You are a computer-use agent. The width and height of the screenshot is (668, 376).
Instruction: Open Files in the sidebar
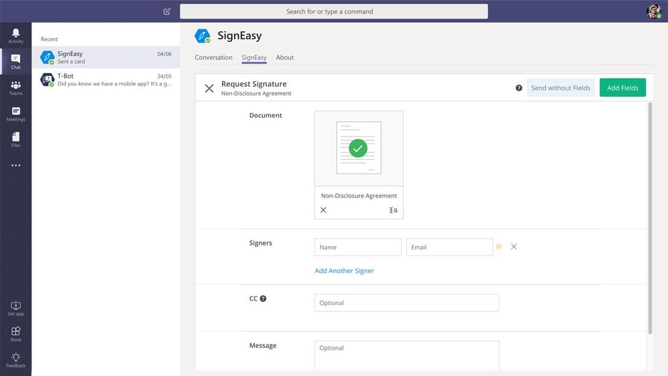coord(16,140)
